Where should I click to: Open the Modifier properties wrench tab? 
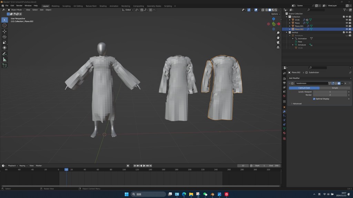coord(284,112)
